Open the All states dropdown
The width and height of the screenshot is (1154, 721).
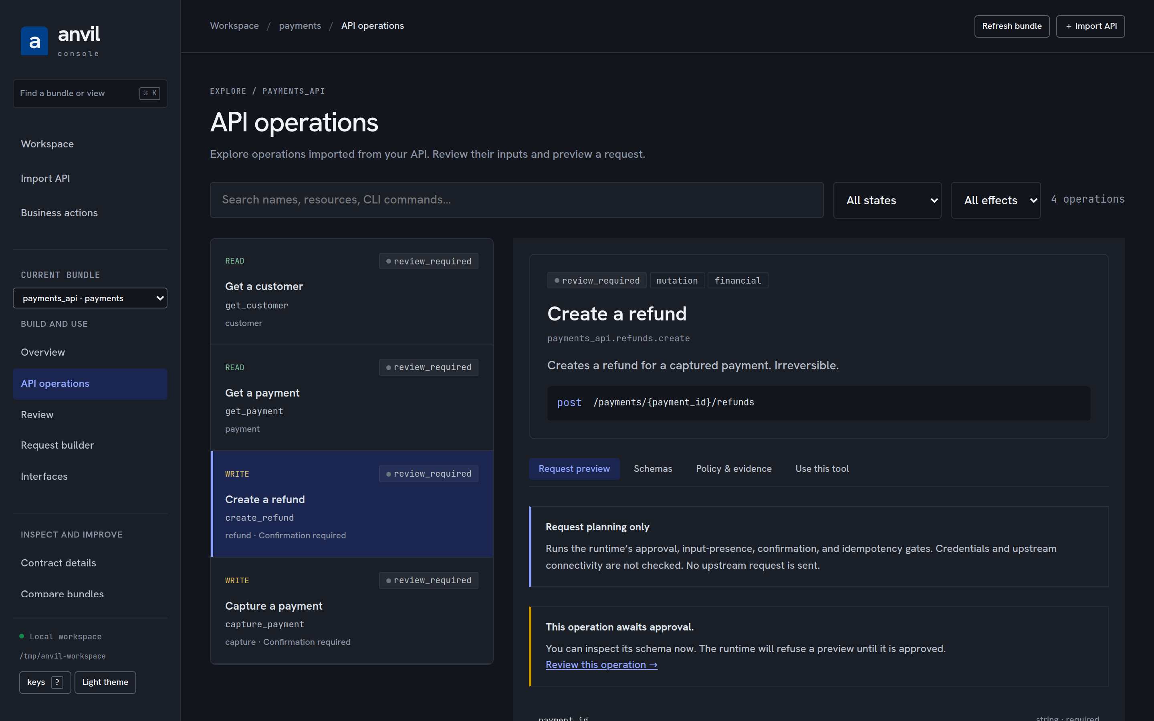point(887,200)
